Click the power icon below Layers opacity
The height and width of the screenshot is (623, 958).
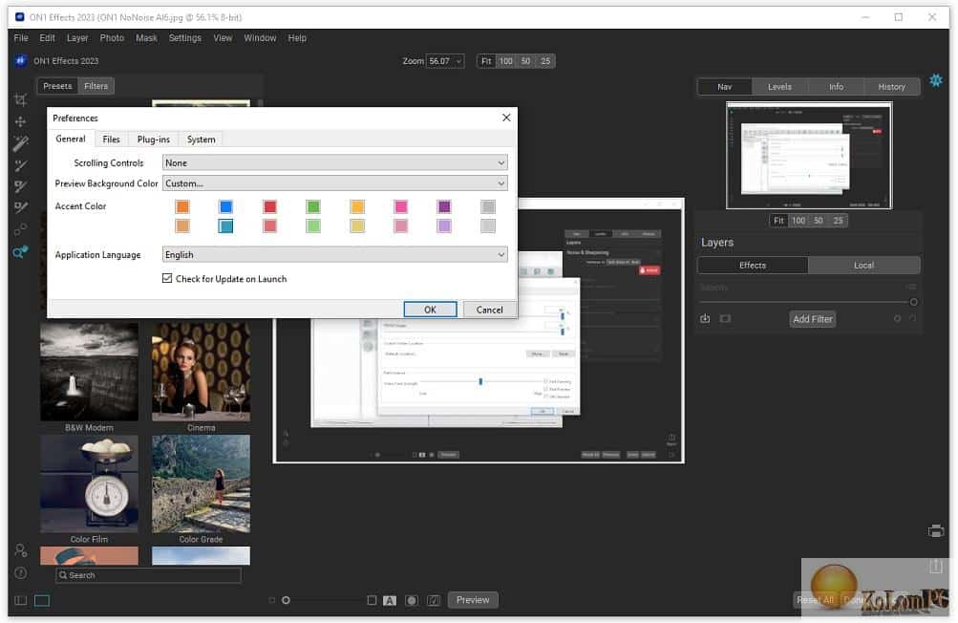[705, 318]
